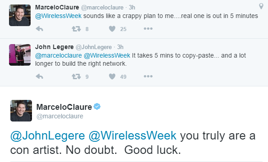The image size is (268, 162).
Task: Retweet John Legere's tweet with 9 retweets
Action: (76, 76)
